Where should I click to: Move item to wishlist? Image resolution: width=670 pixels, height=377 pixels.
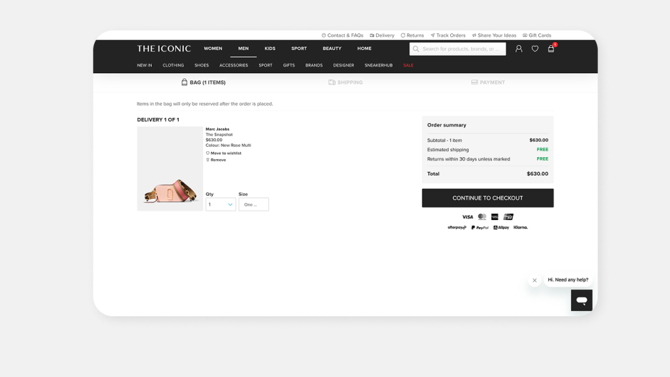click(x=224, y=153)
